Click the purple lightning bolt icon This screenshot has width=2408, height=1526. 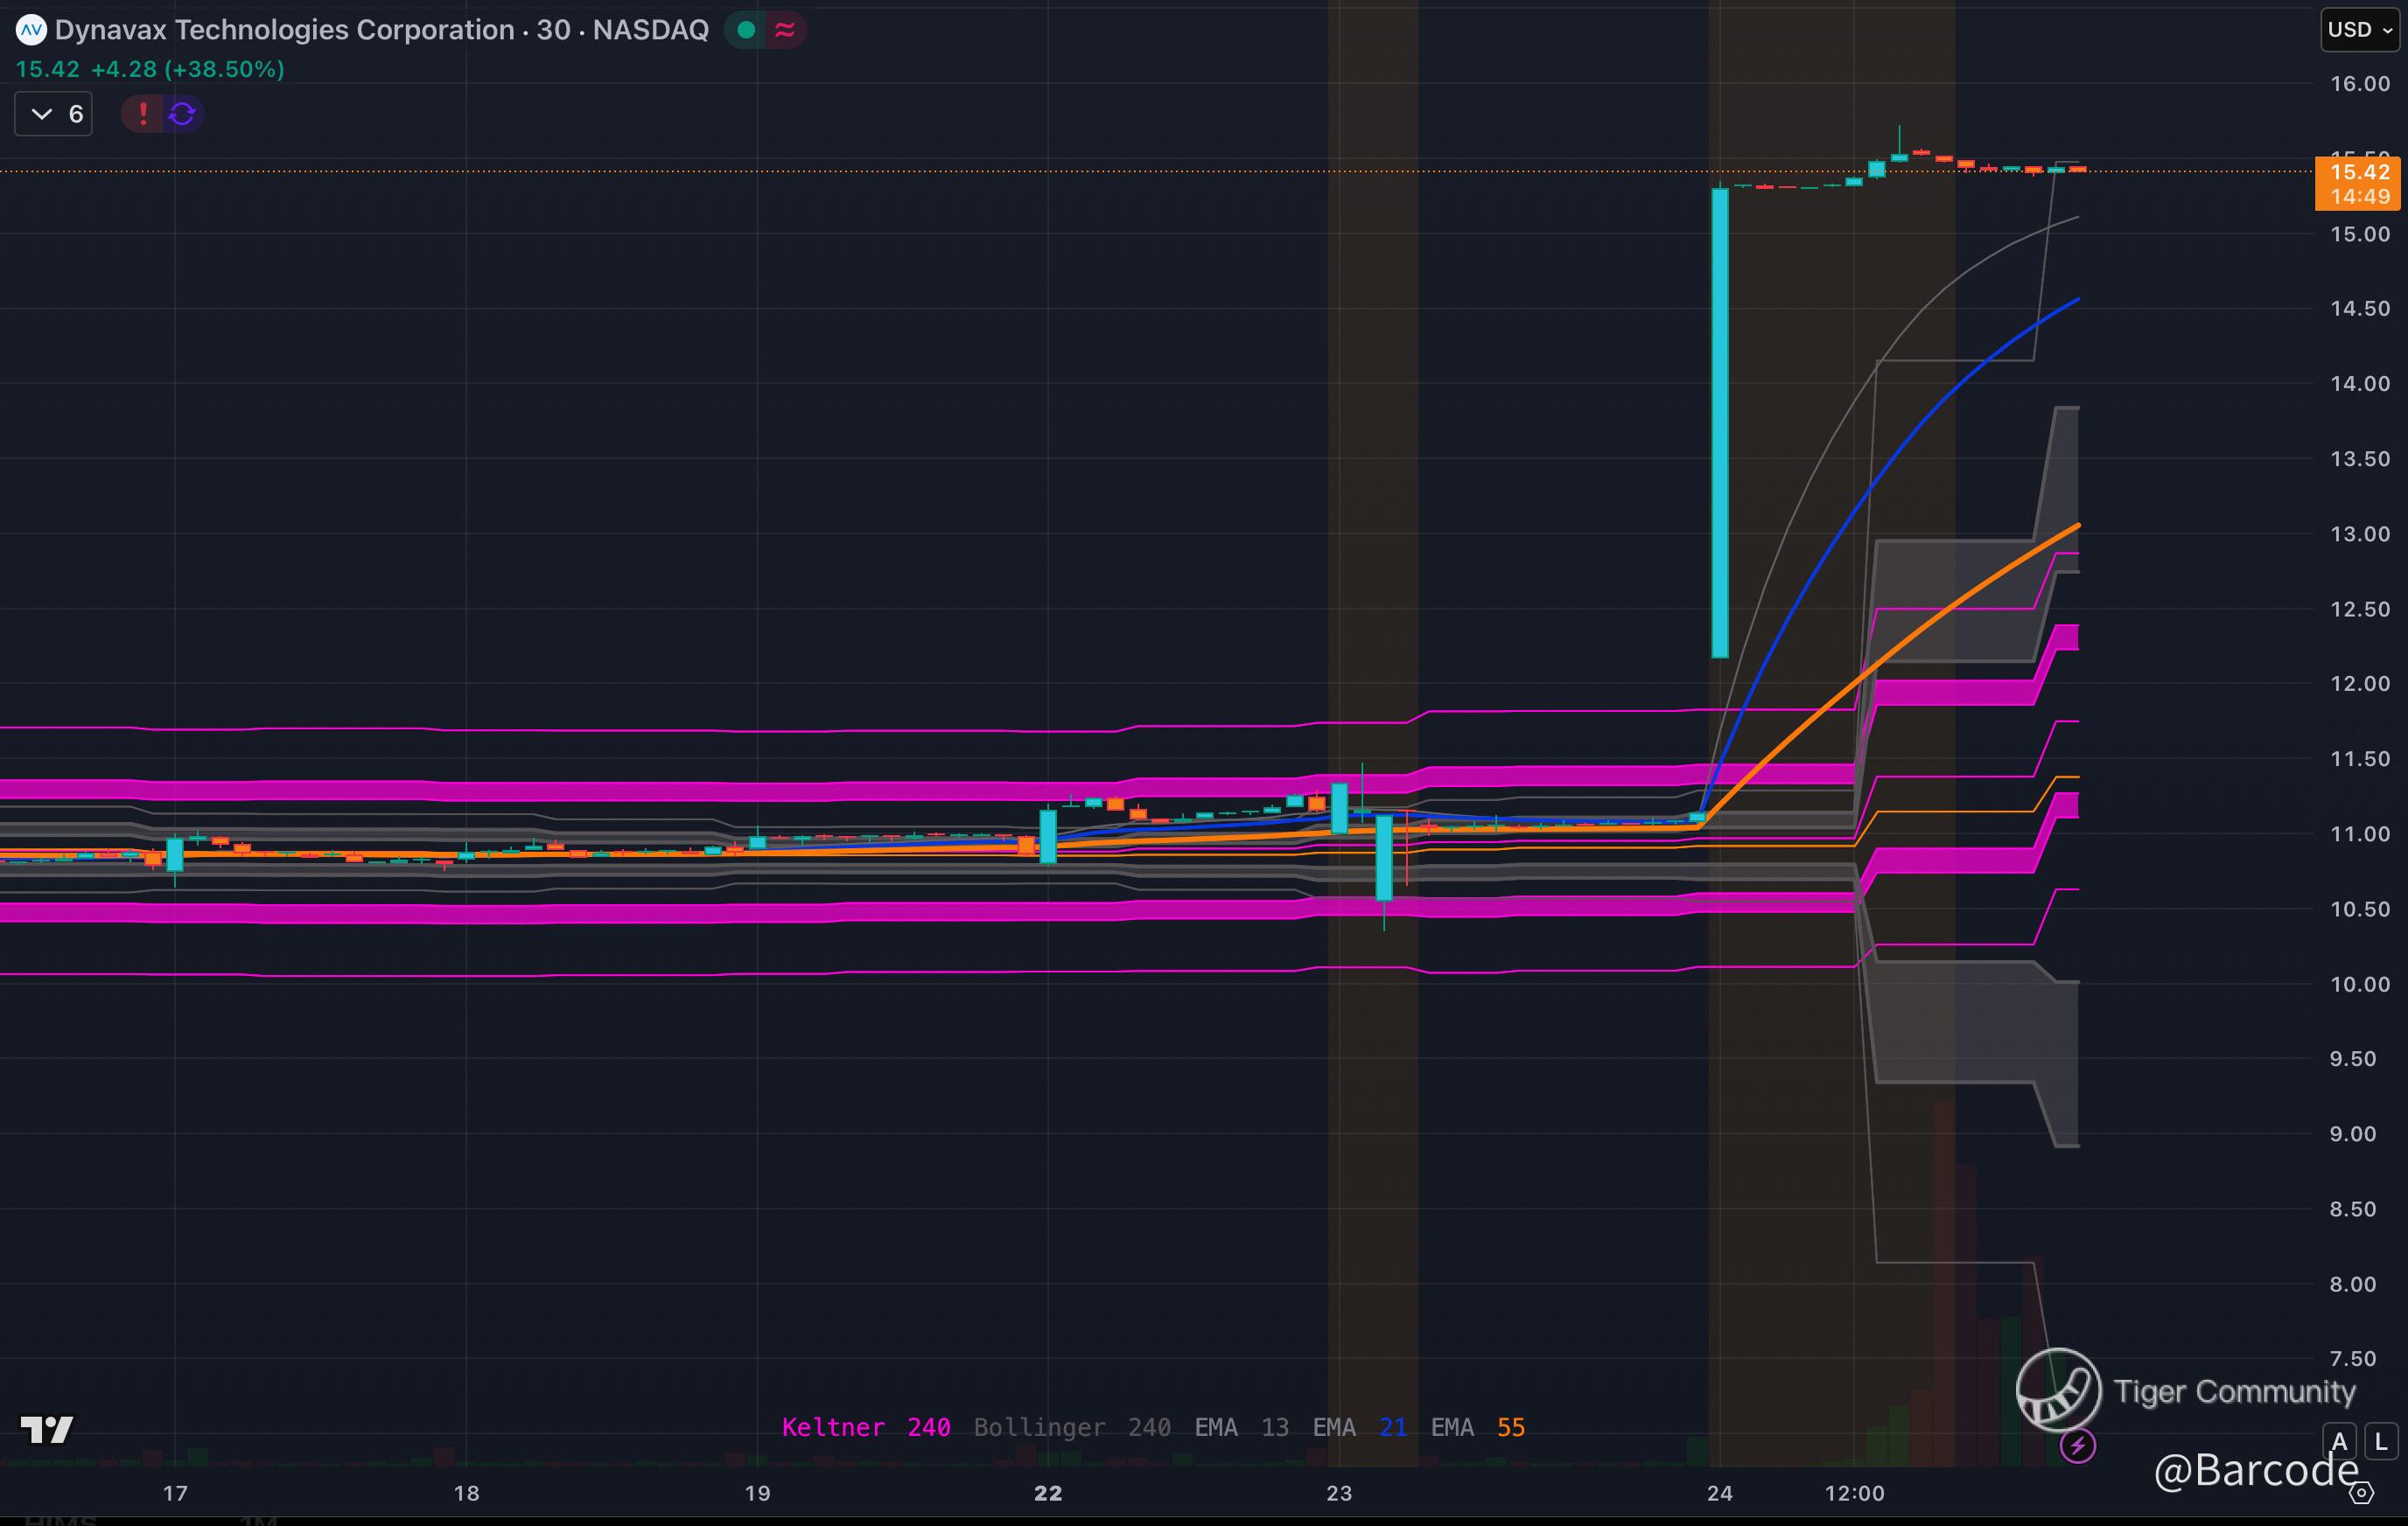[x=2077, y=1445]
